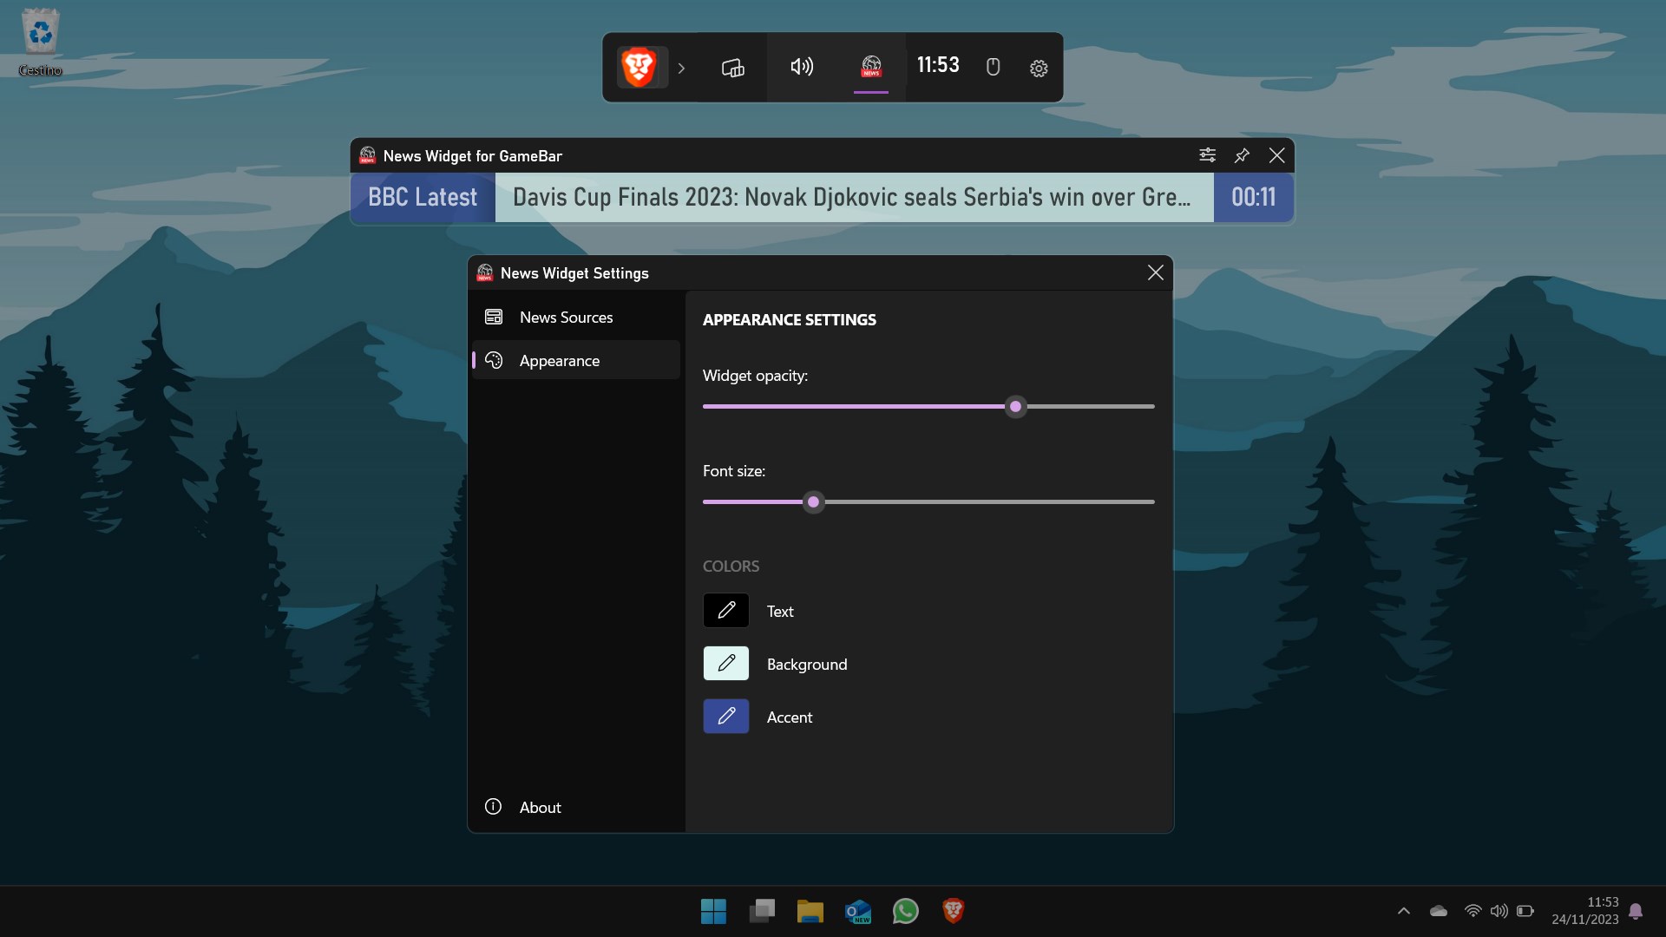1666x937 pixels.
Task: Edit the Accent color swatch
Action: (726, 717)
